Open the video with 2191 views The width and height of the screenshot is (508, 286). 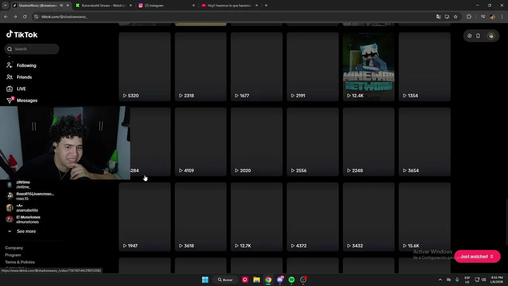(312, 66)
